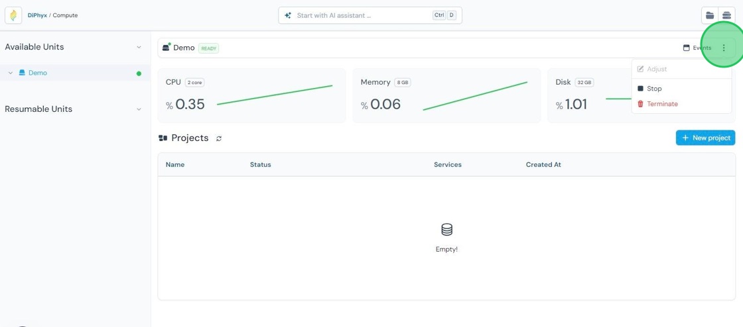This screenshot has height=327, width=743.
Task: Refresh the Projects list
Action: pos(219,138)
